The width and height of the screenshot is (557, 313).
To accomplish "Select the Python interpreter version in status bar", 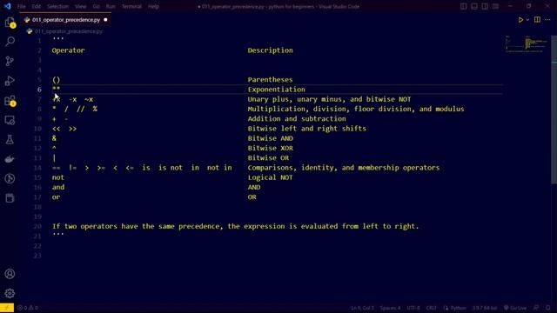I will 485,308.
